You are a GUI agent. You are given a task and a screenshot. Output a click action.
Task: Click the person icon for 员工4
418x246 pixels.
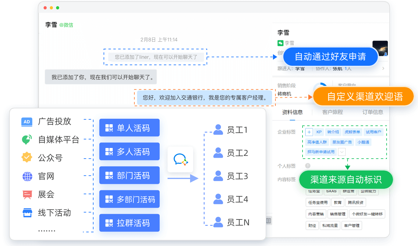pos(218,199)
